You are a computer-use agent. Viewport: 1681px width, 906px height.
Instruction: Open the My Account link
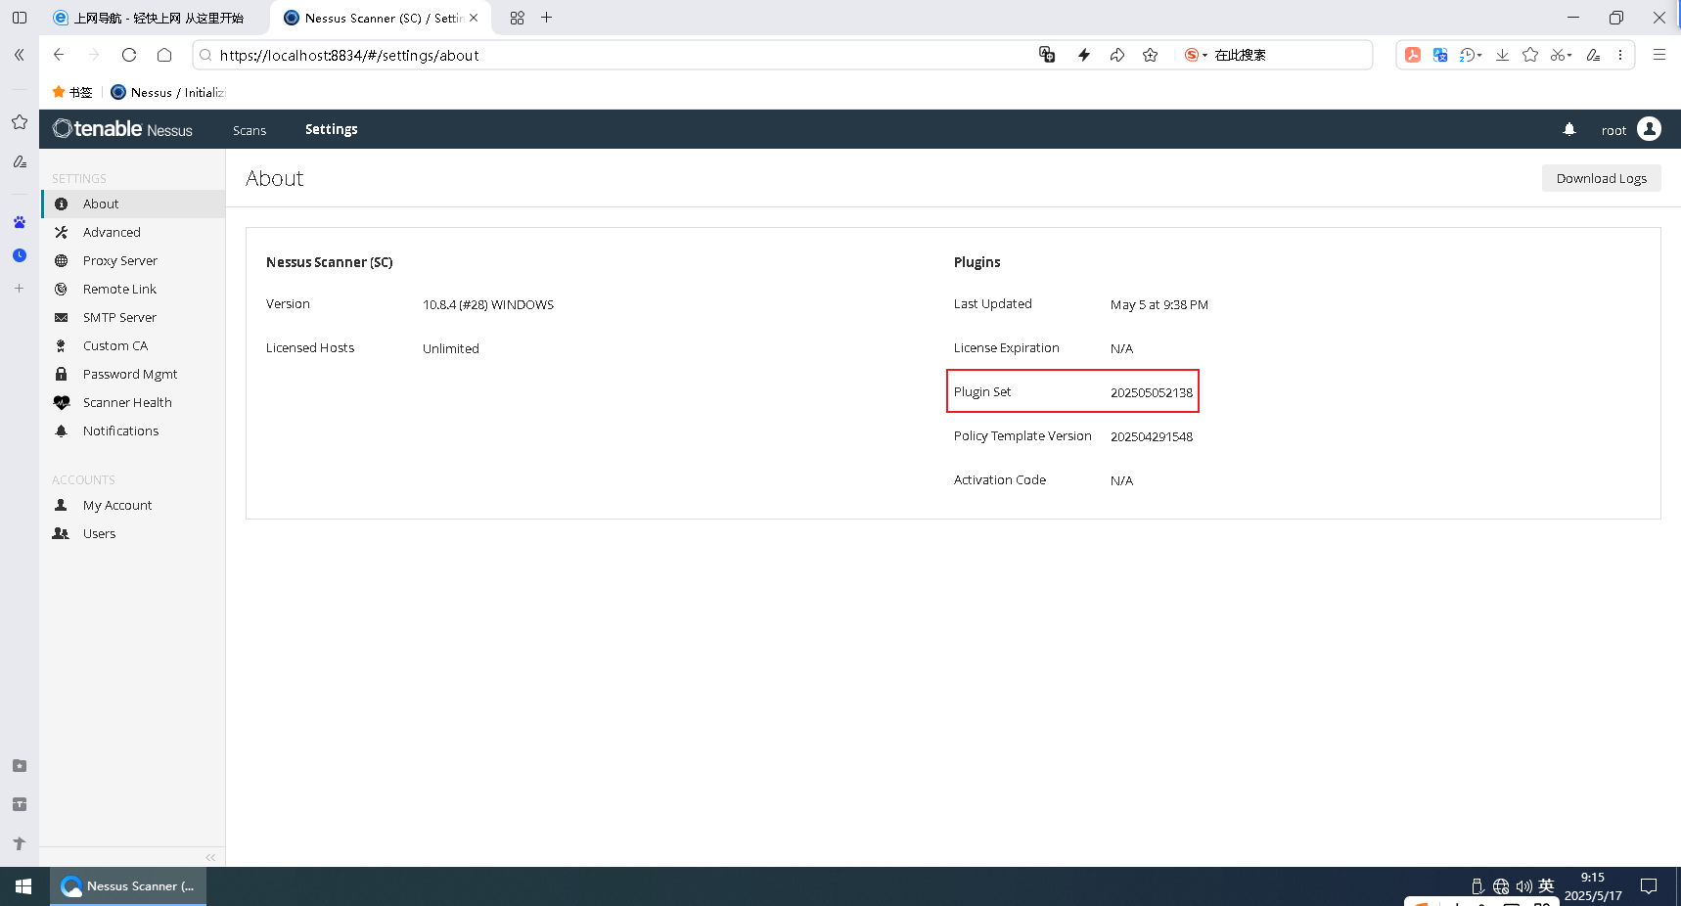pos(117,506)
